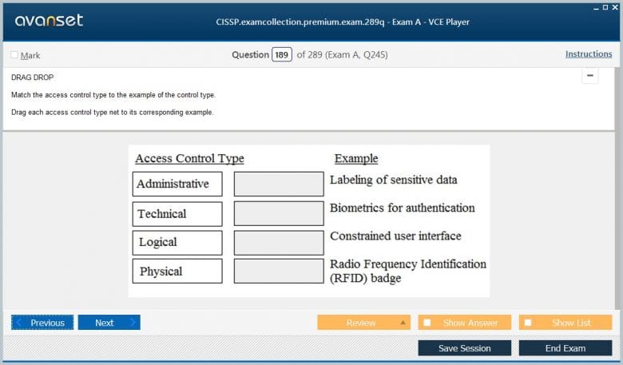Click End Exam button
Image resolution: width=623 pixels, height=365 pixels.
pos(565,348)
